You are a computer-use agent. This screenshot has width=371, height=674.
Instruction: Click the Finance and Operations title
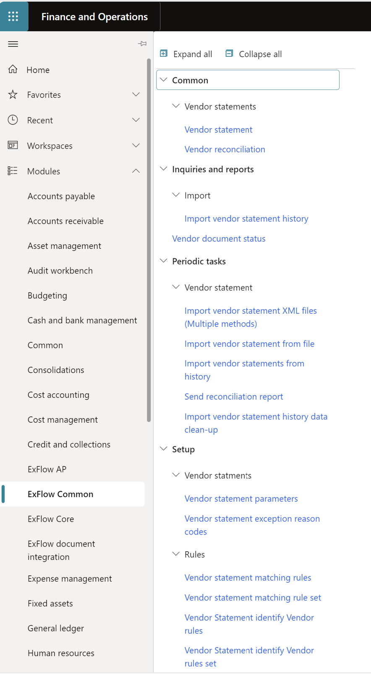[x=94, y=16]
